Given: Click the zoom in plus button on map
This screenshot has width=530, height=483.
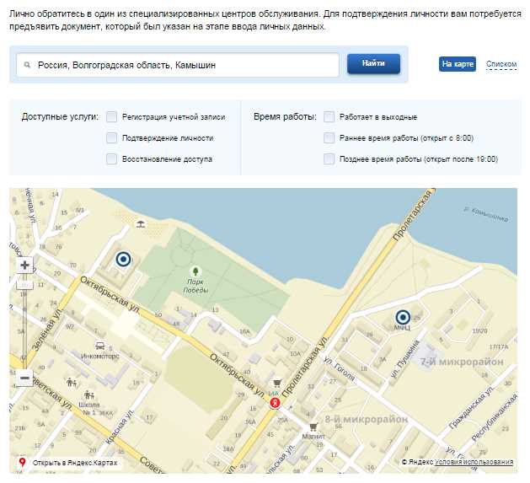Looking at the screenshot, I should click(x=24, y=265).
